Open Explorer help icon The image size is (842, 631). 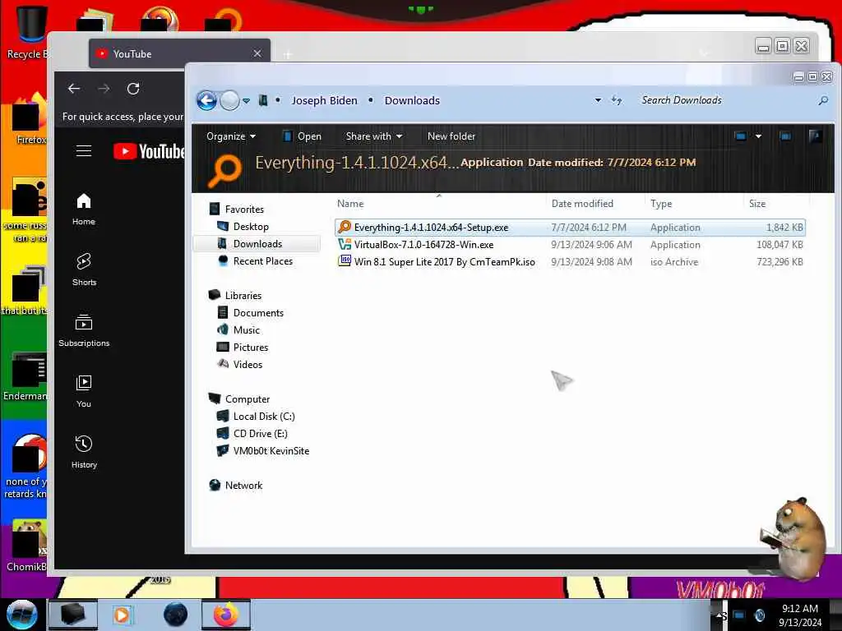coord(815,136)
